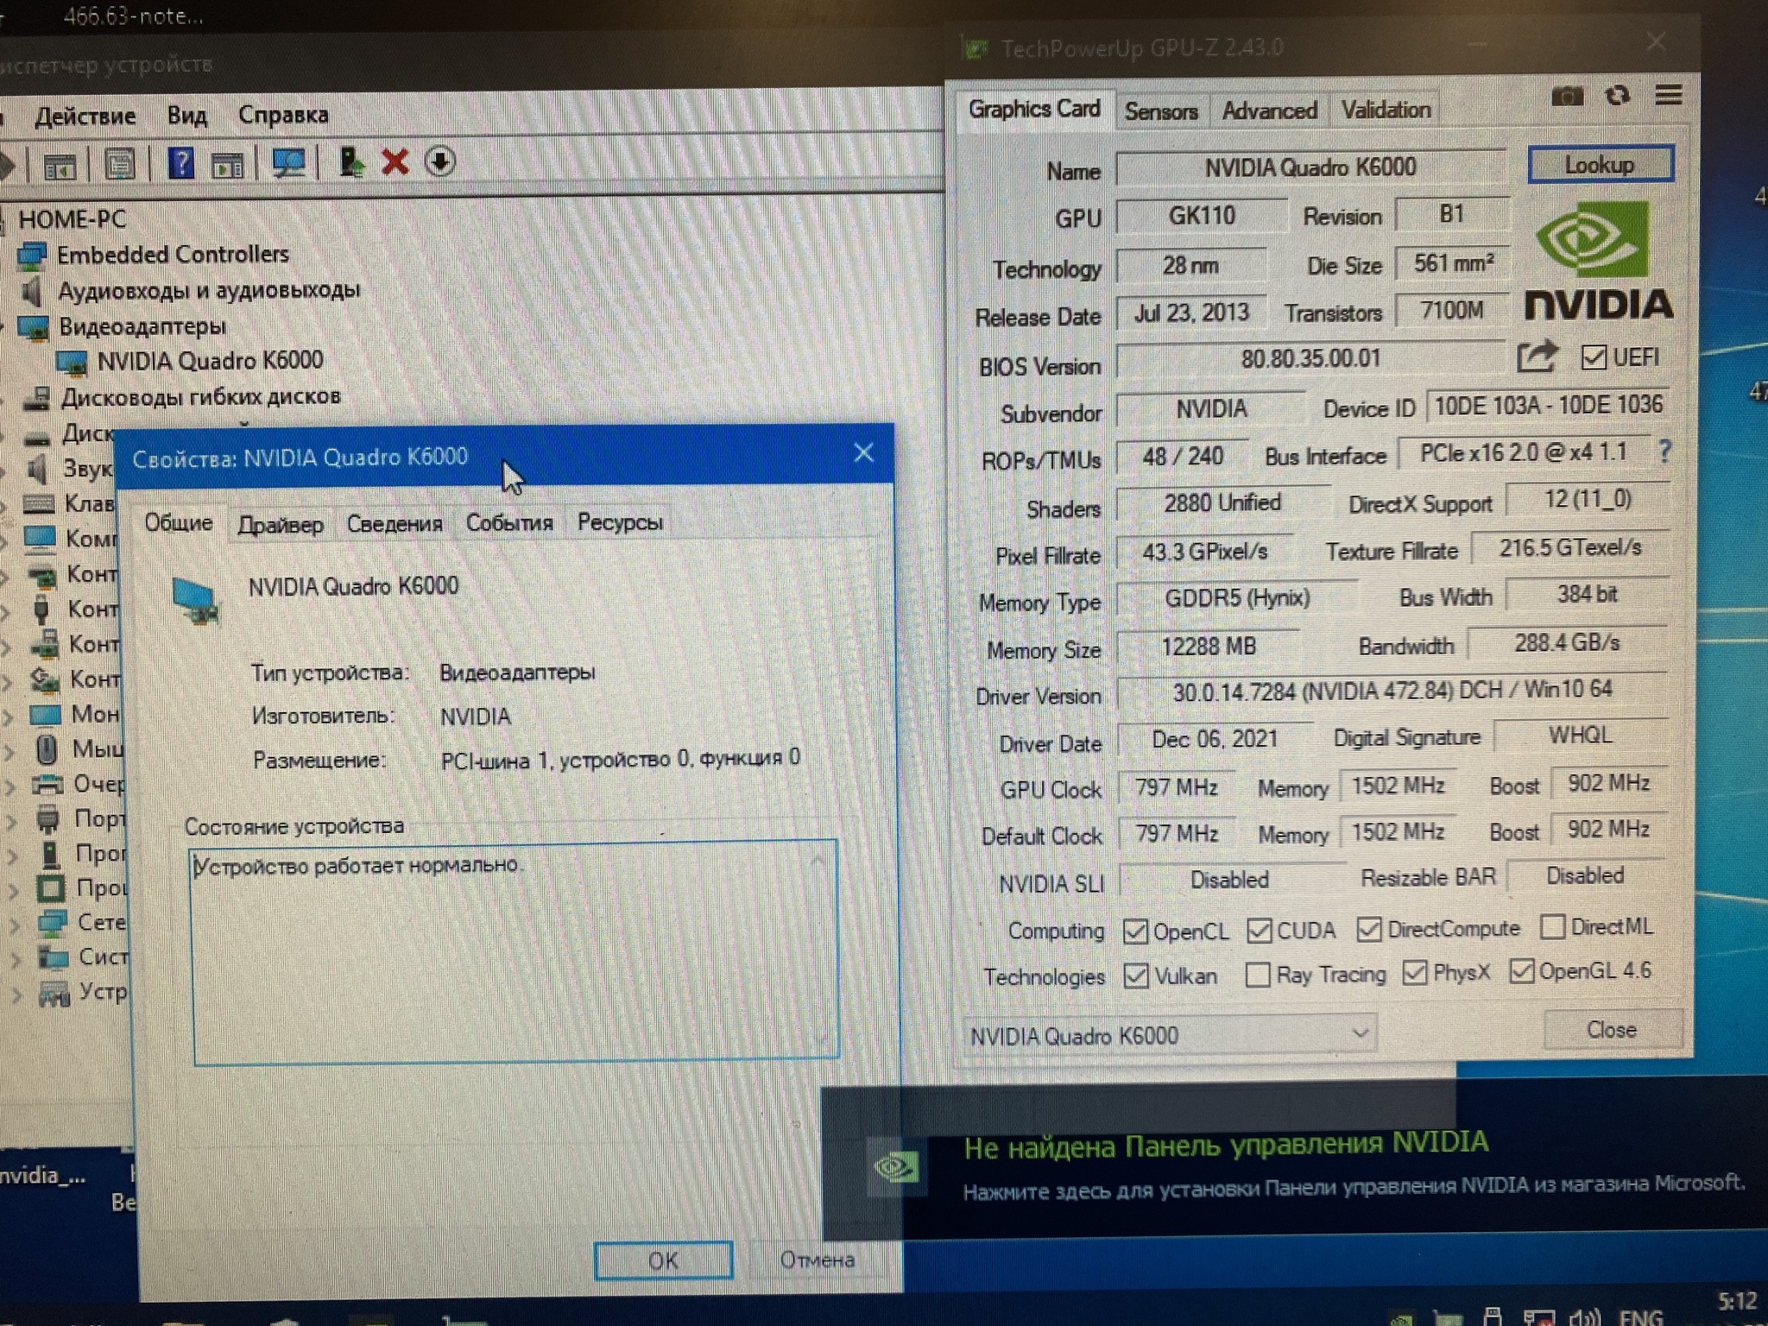Click the red X uninstall device toolbar icon
The width and height of the screenshot is (1768, 1326).
(395, 162)
